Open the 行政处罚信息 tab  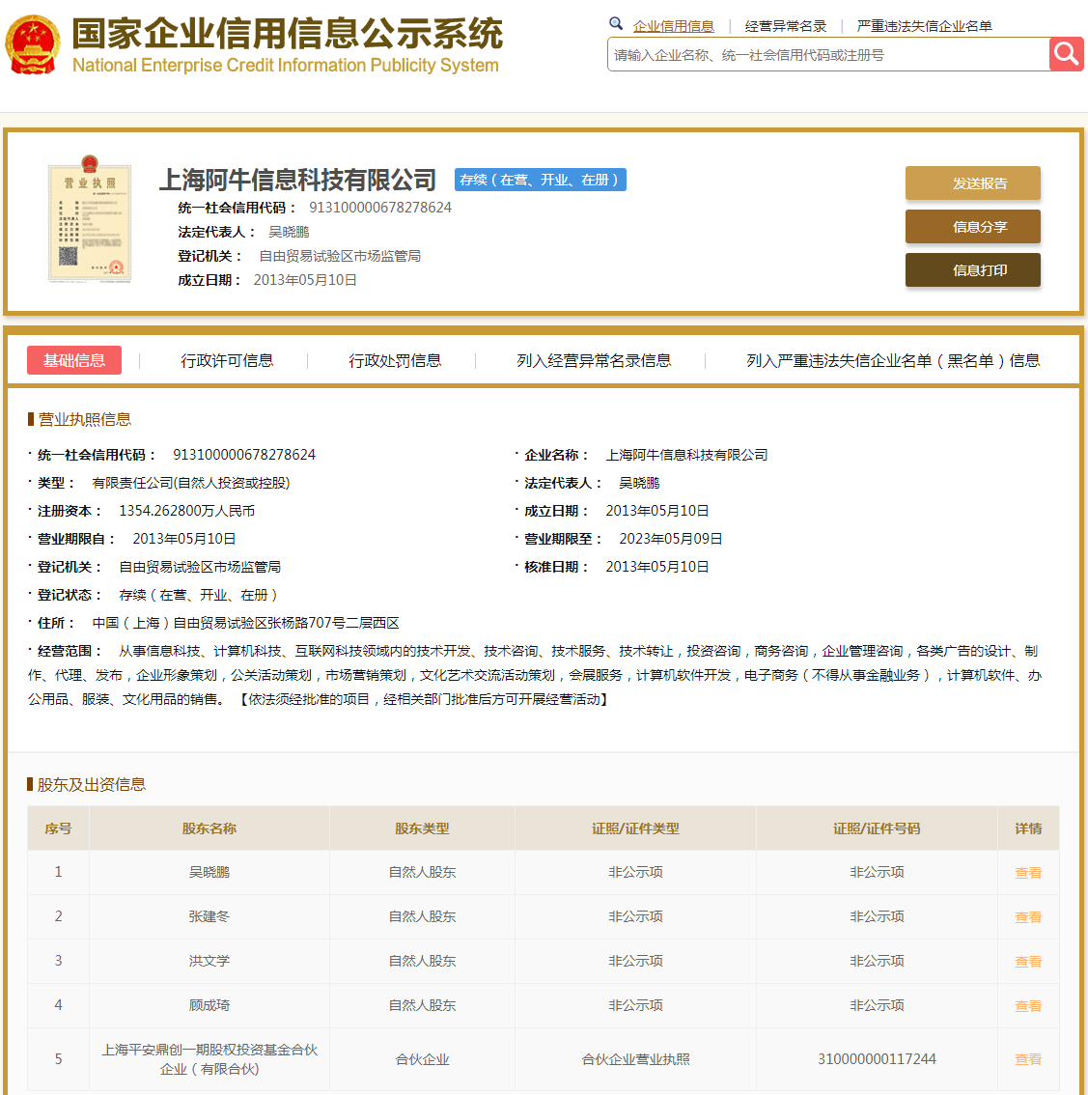click(395, 360)
